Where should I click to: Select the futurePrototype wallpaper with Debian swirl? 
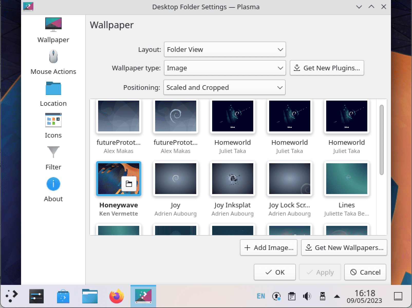point(176,116)
